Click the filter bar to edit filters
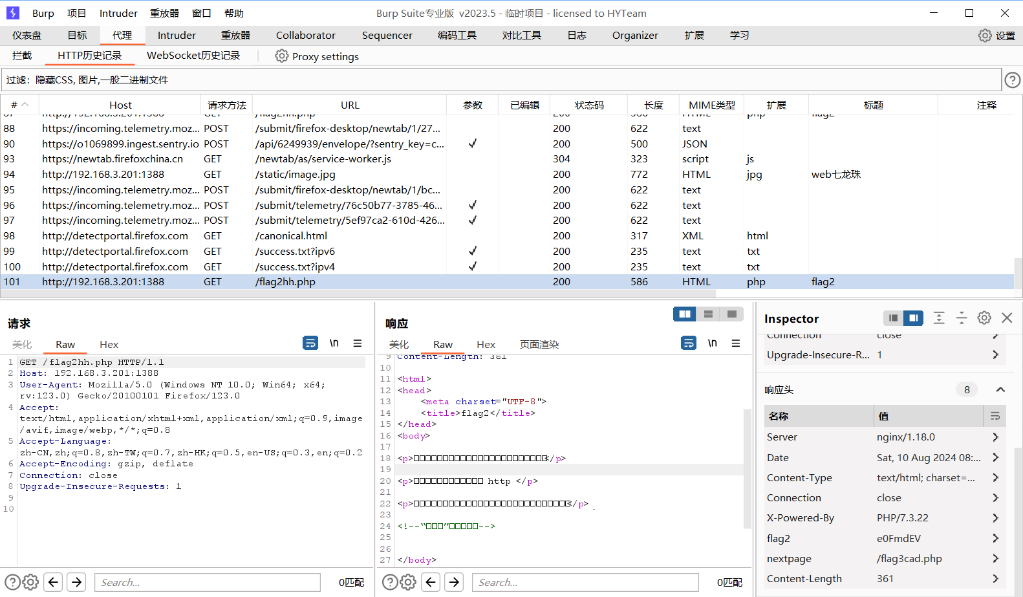Screen dimensions: 1023x597 (501, 80)
